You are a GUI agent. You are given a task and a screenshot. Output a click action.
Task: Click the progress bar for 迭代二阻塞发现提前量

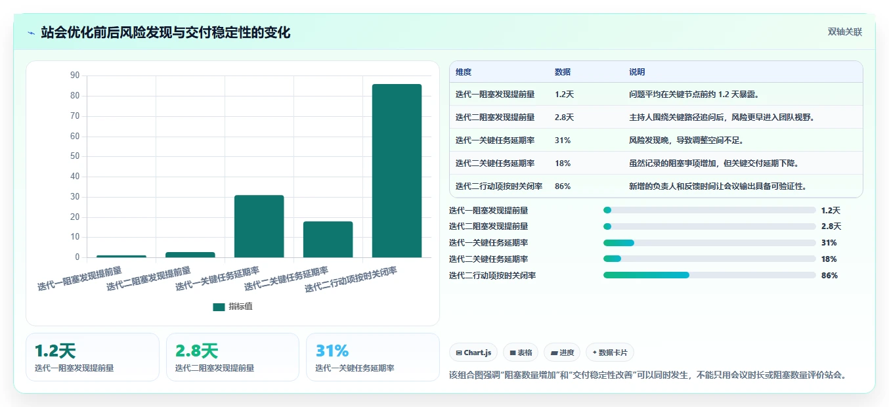[x=709, y=226]
